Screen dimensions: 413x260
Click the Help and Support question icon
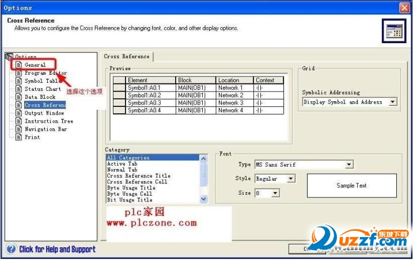pyautogui.click(x=11, y=248)
